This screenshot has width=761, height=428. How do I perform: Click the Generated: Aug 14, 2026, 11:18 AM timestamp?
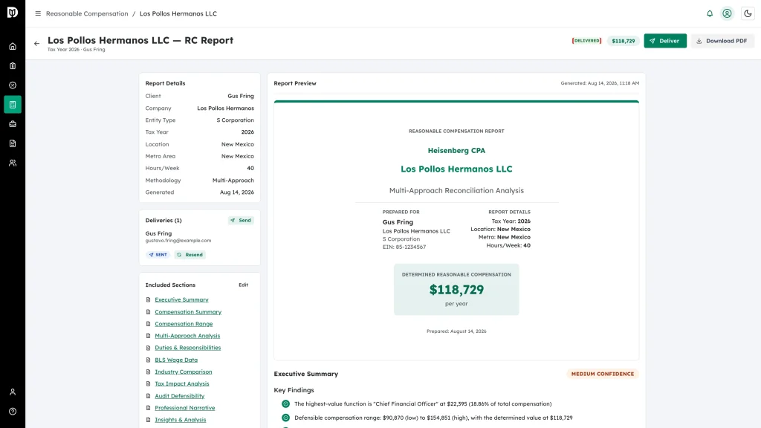(x=600, y=83)
